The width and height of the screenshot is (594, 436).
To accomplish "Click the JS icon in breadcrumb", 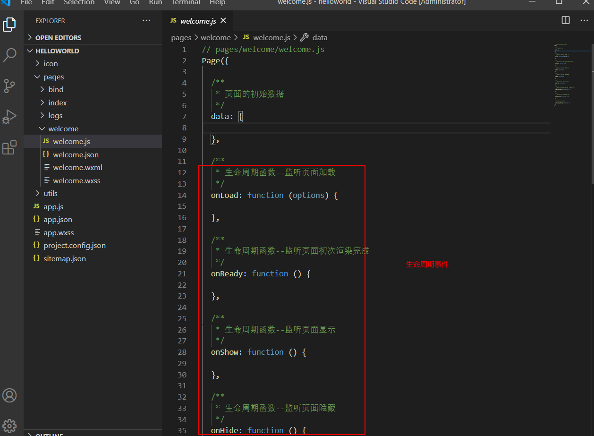I will point(246,37).
